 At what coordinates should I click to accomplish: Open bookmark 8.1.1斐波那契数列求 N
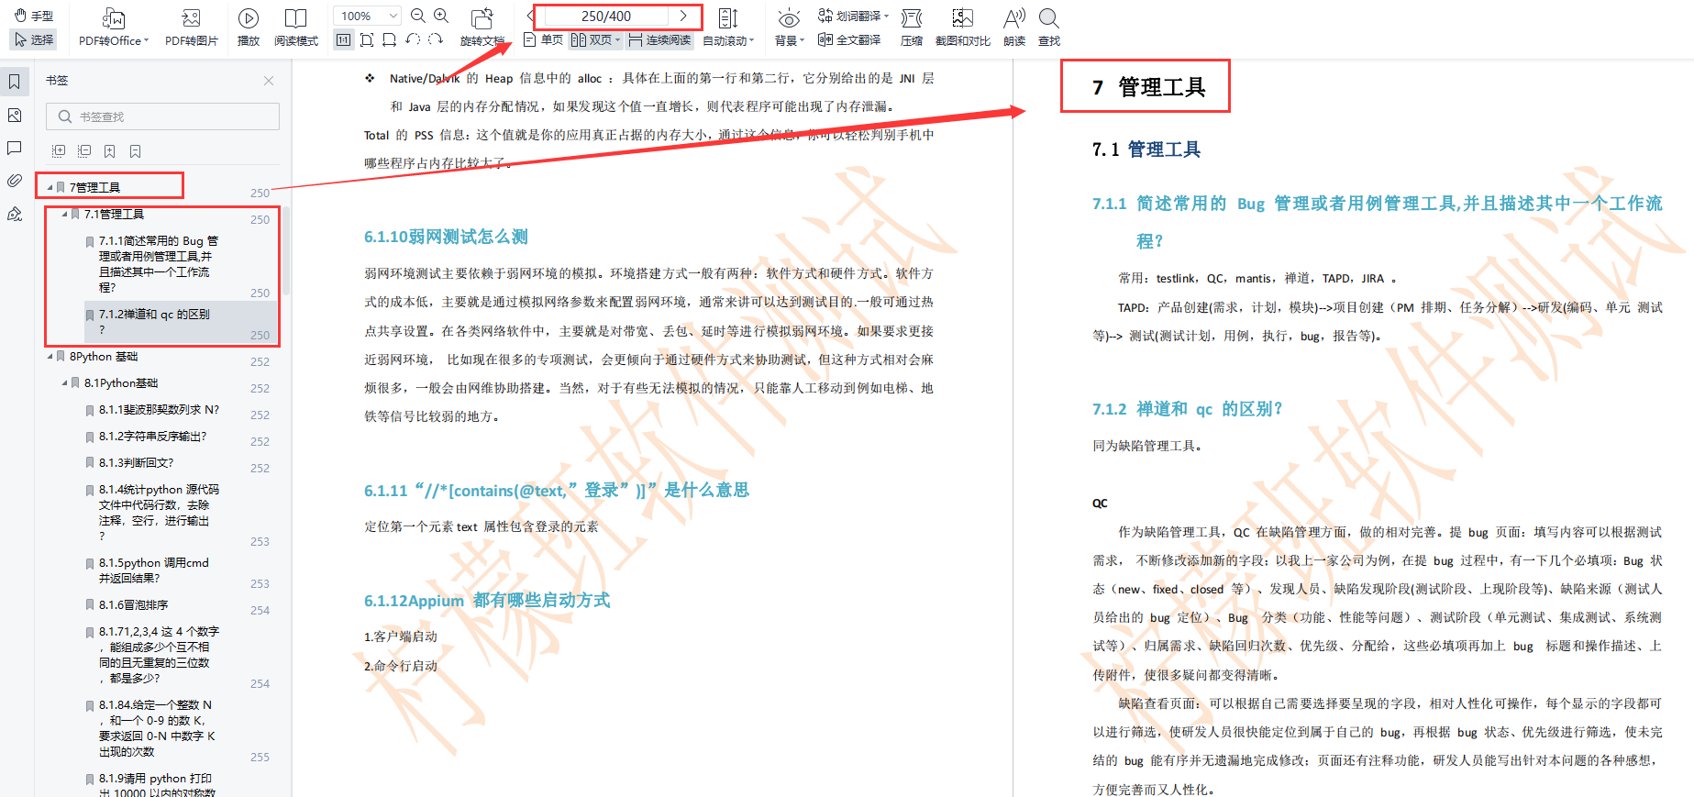(159, 410)
